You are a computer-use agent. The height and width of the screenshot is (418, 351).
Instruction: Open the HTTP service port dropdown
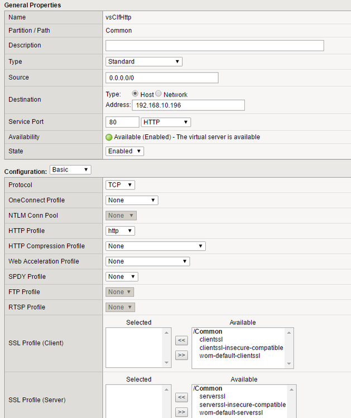166,122
